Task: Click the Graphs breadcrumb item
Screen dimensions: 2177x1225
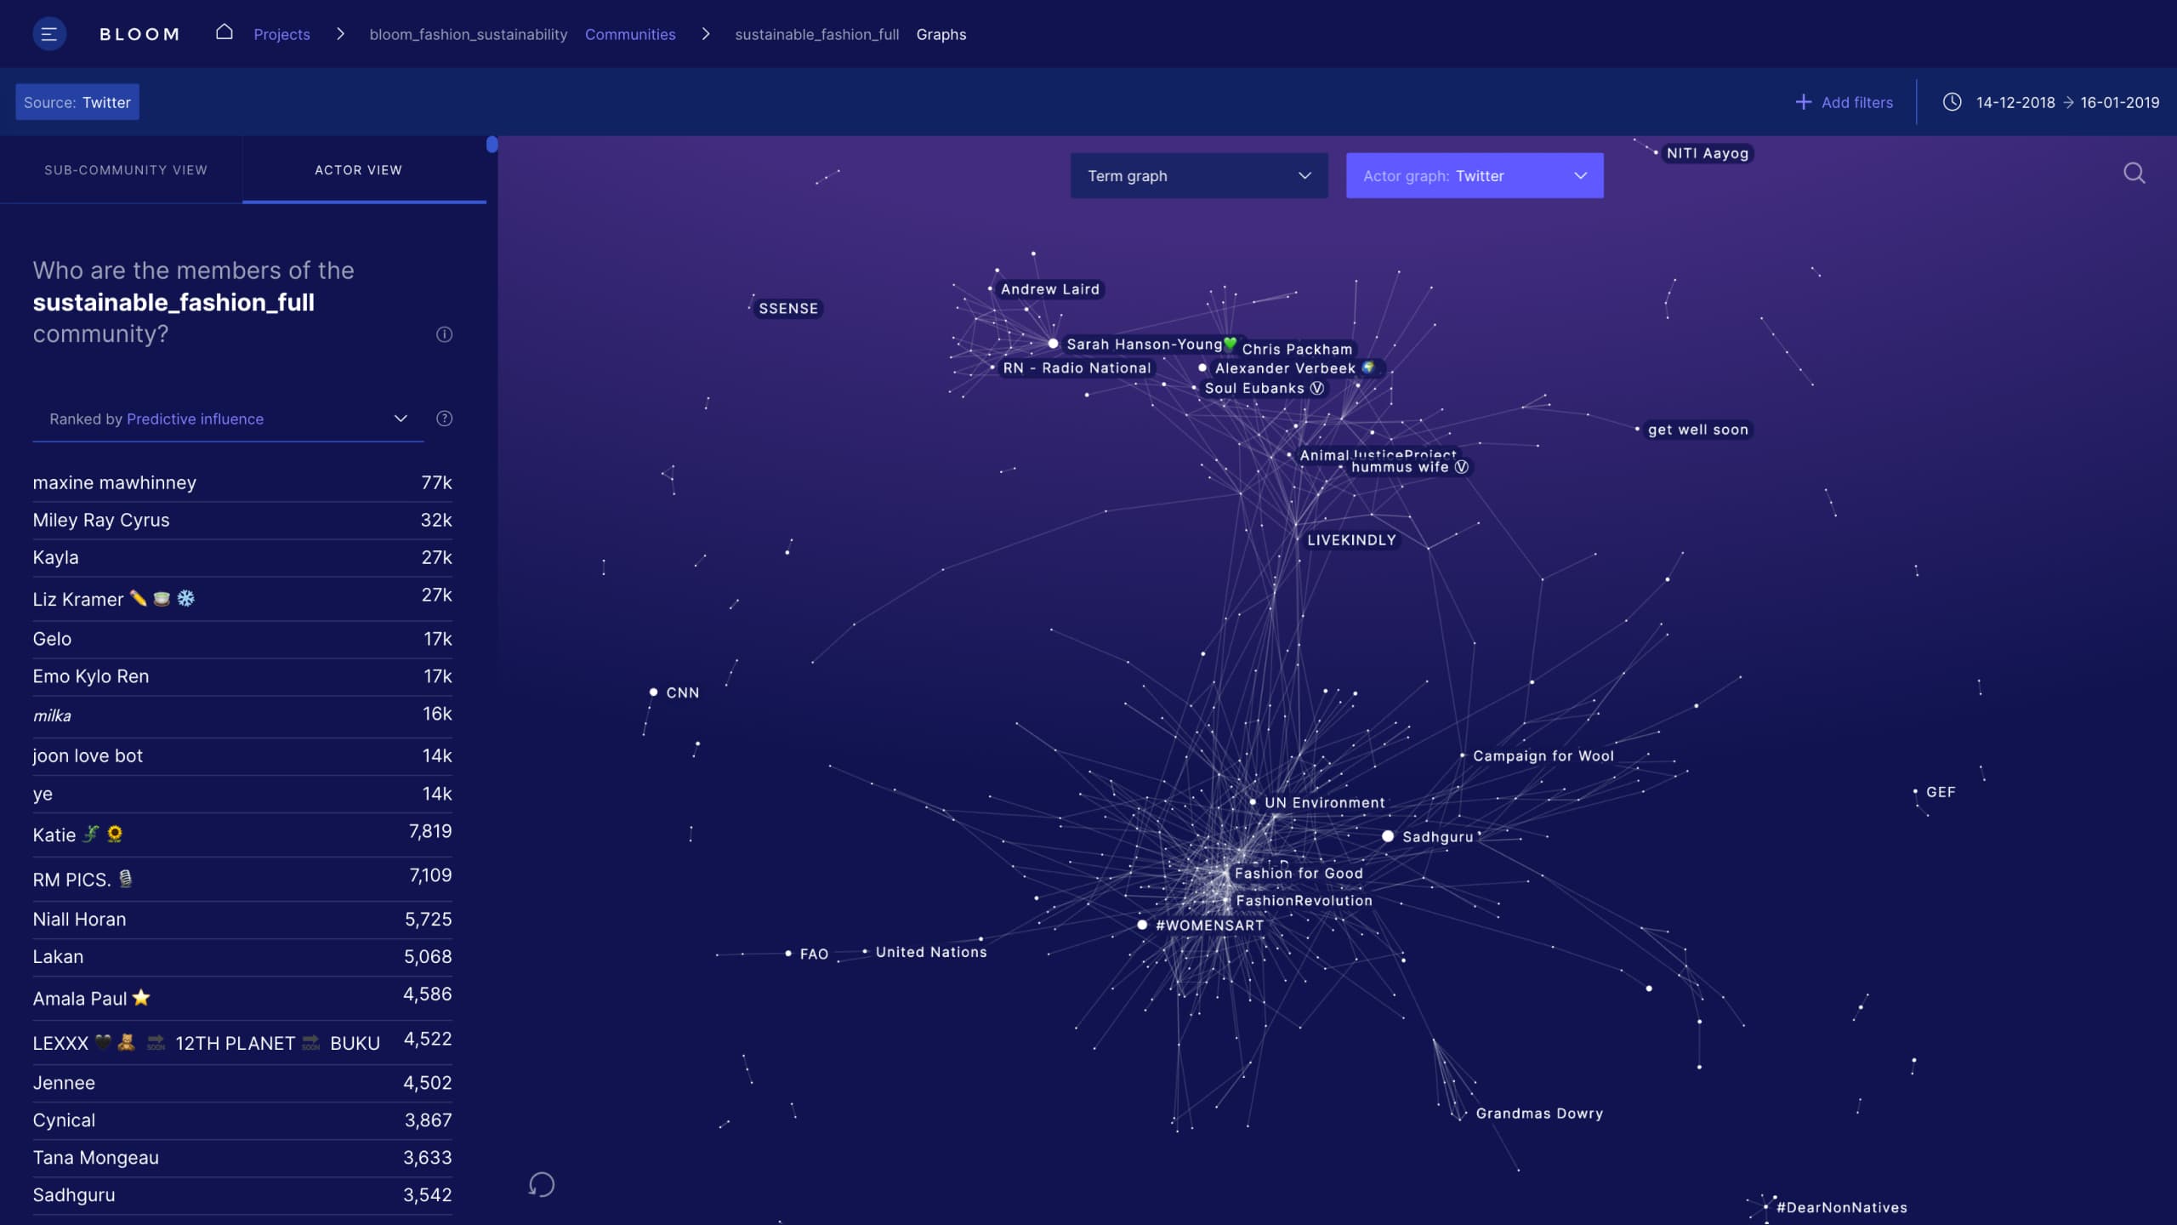Action: (x=941, y=34)
